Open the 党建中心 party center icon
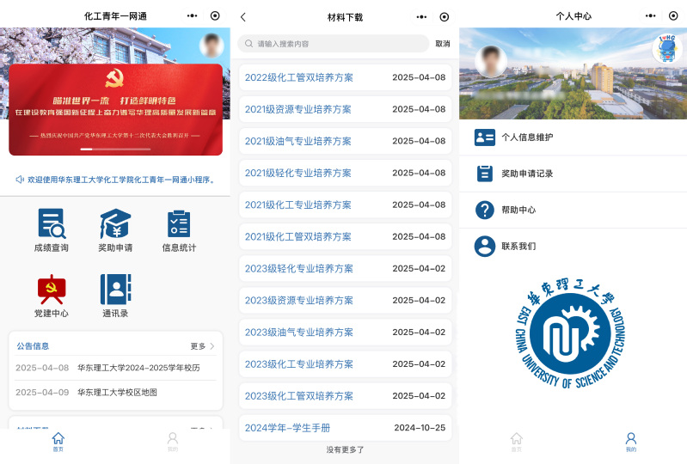Viewport: 687px width, 464px height. [x=51, y=290]
